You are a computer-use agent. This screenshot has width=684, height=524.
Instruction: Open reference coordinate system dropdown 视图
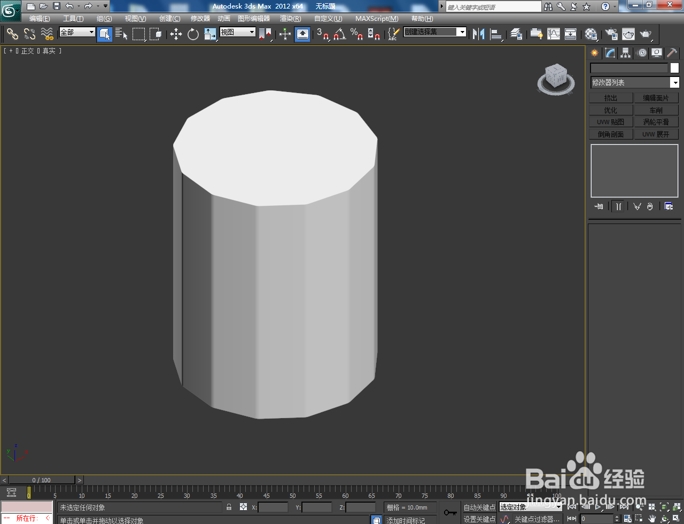pos(238,32)
